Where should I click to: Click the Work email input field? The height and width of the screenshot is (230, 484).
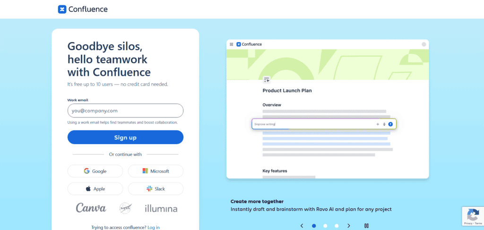(125, 111)
